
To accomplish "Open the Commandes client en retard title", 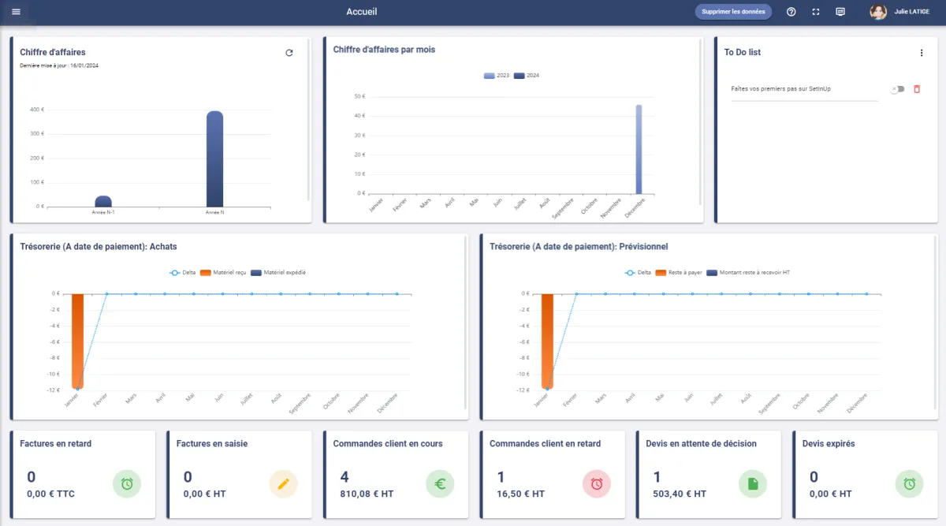I will pos(545,444).
